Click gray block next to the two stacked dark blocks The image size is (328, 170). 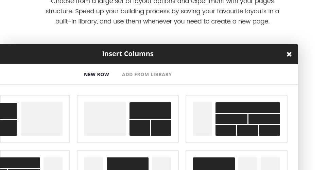coord(41,119)
